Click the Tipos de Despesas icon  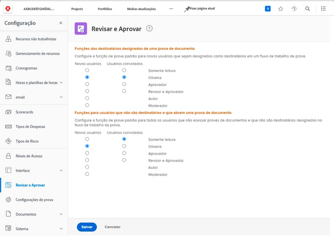(x=8, y=127)
